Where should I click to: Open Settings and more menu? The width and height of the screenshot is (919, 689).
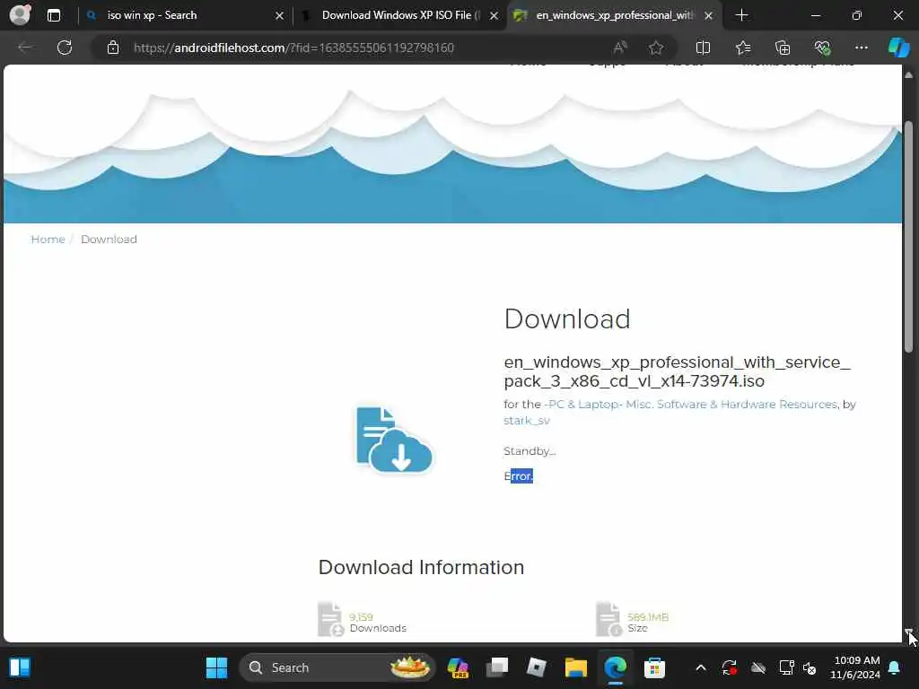point(861,48)
